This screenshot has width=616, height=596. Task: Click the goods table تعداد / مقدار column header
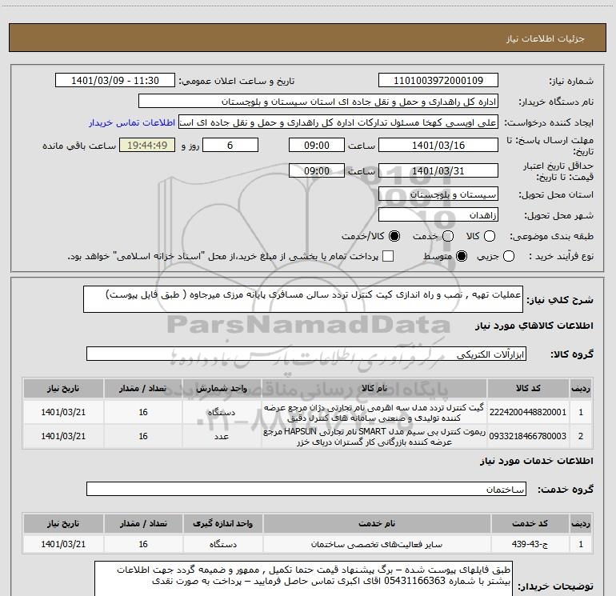point(143,388)
